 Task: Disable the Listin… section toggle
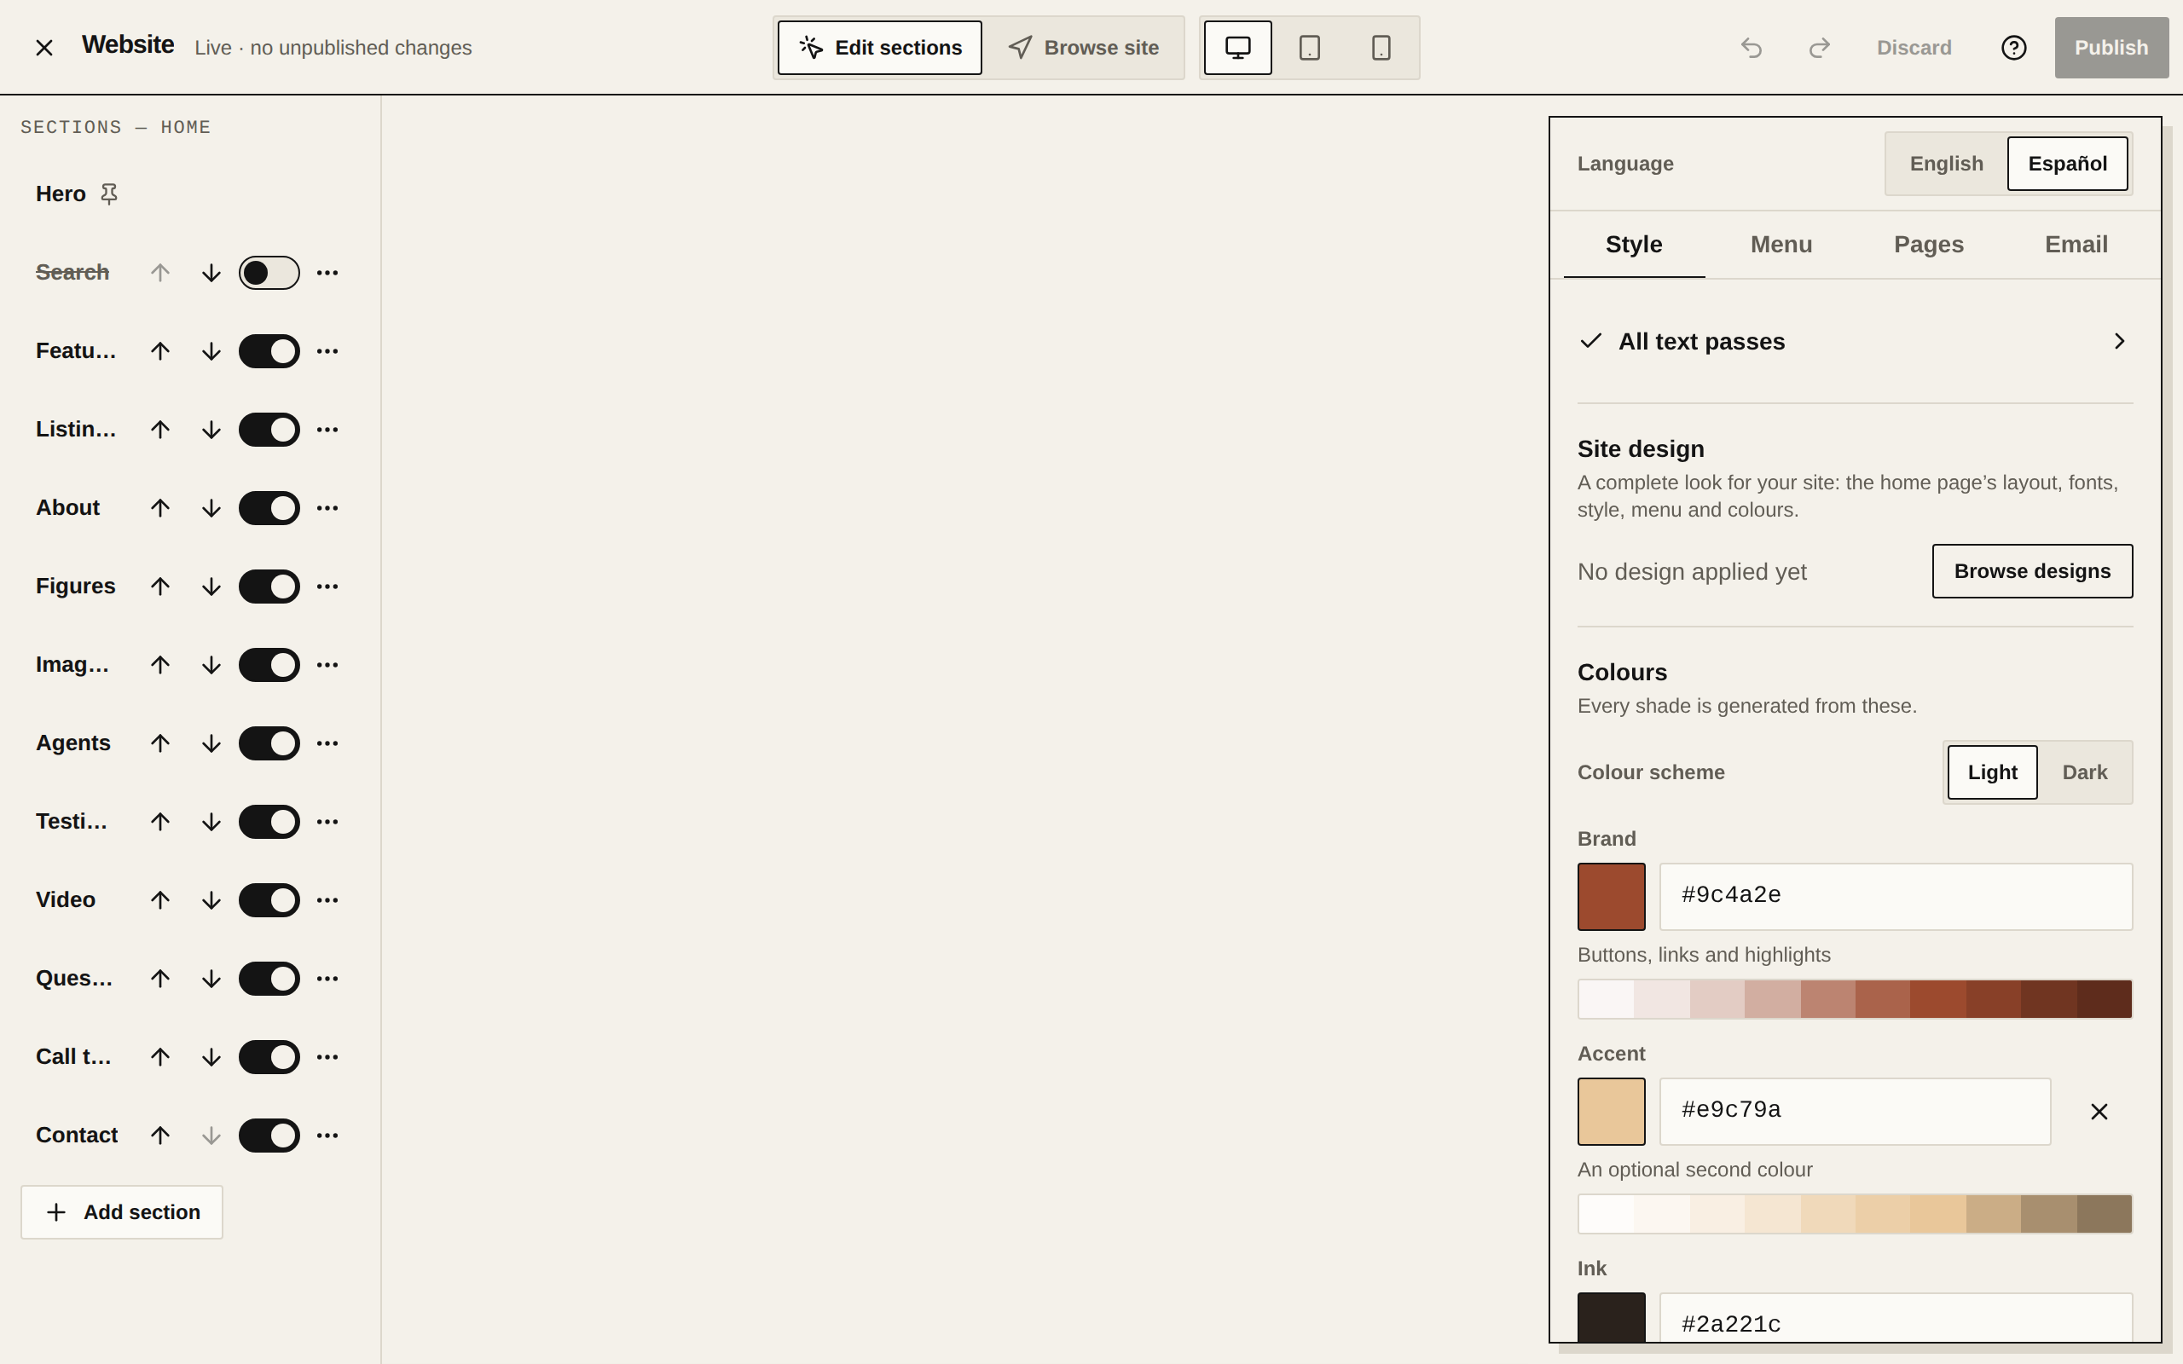click(269, 430)
